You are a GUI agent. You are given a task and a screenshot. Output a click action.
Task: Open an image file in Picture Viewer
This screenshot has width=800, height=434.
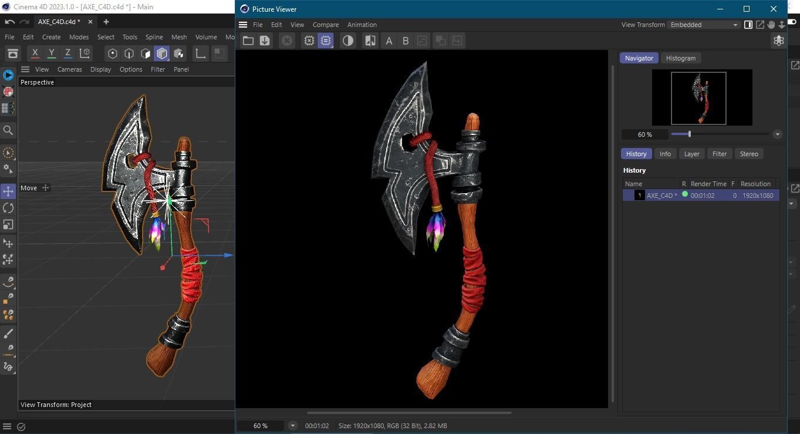click(248, 40)
